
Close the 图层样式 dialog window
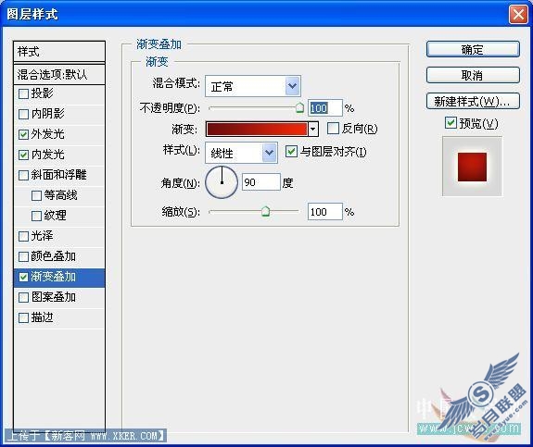pos(518,15)
